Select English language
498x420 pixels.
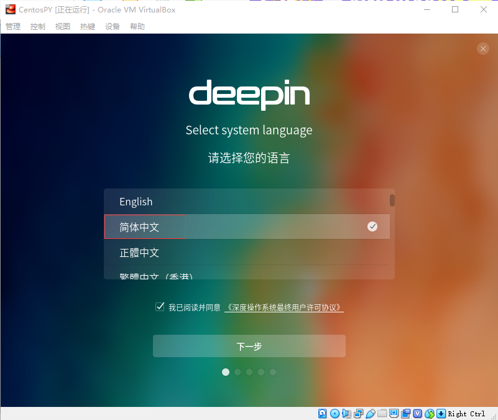(x=247, y=201)
